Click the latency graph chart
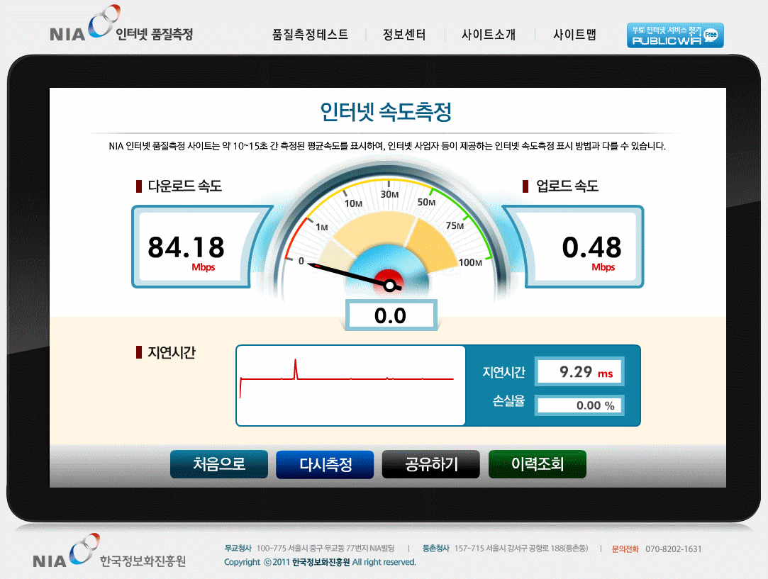Viewport: 768px width, 579px height. tap(351, 386)
